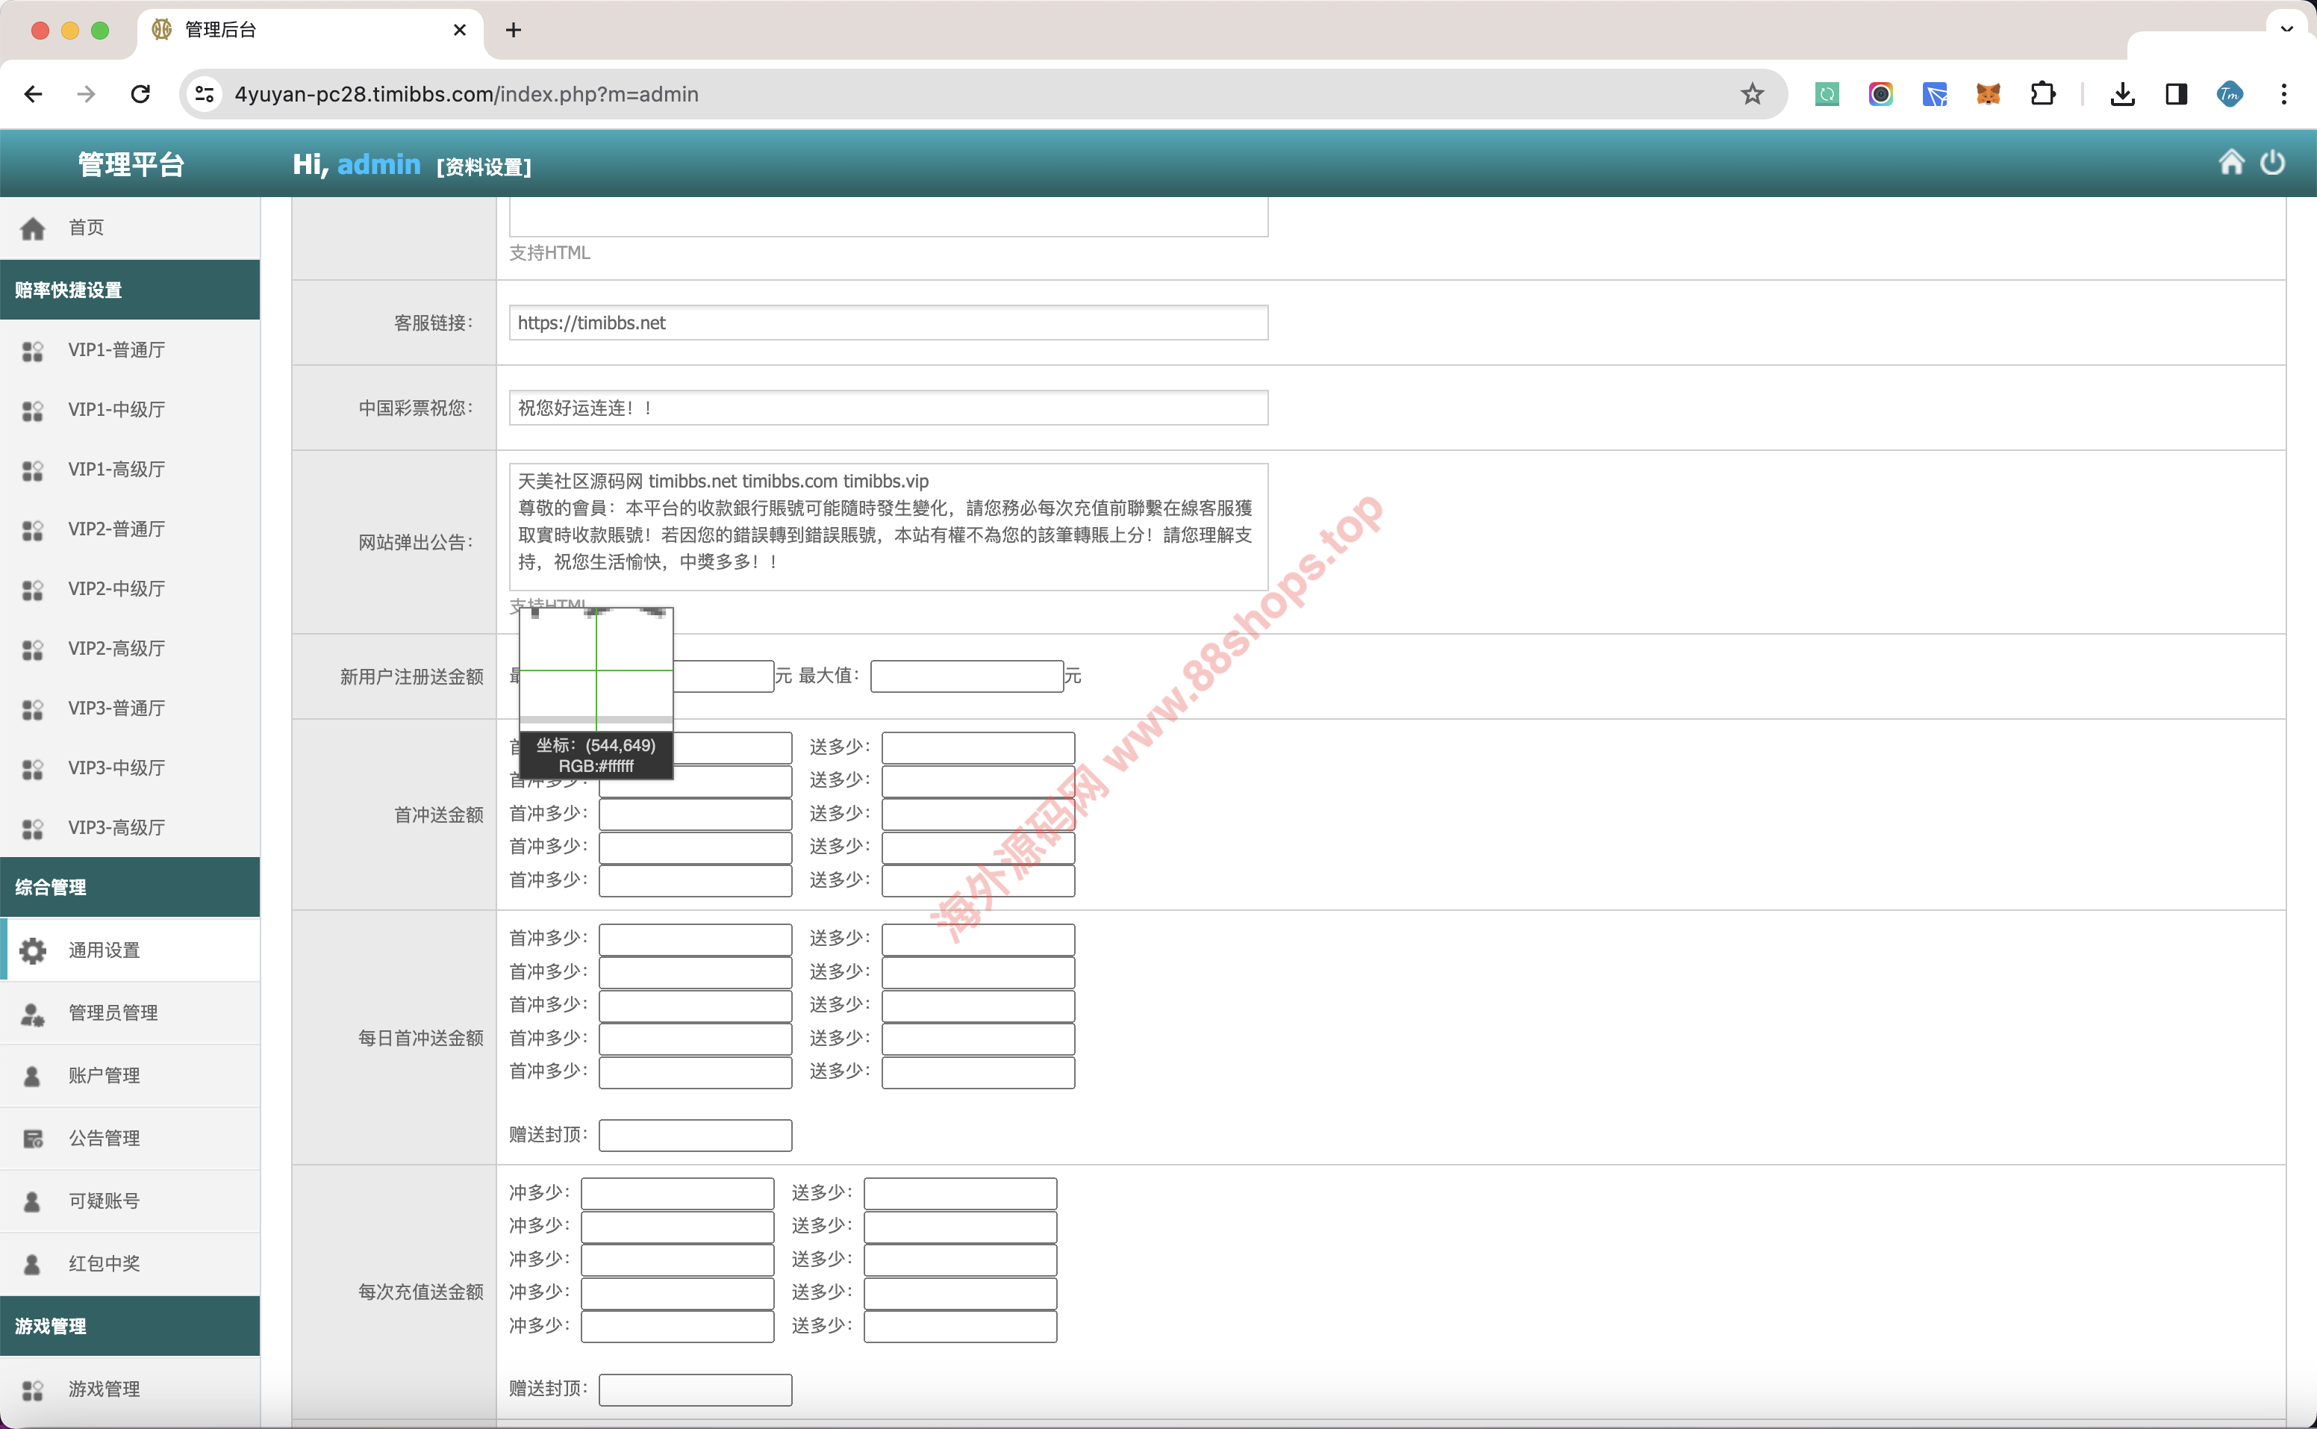Focus the 最大值 amount field

tap(967, 676)
